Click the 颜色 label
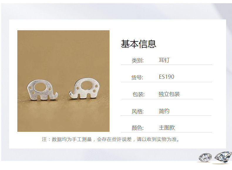Viewport: 232px width, 170px height. point(138,128)
